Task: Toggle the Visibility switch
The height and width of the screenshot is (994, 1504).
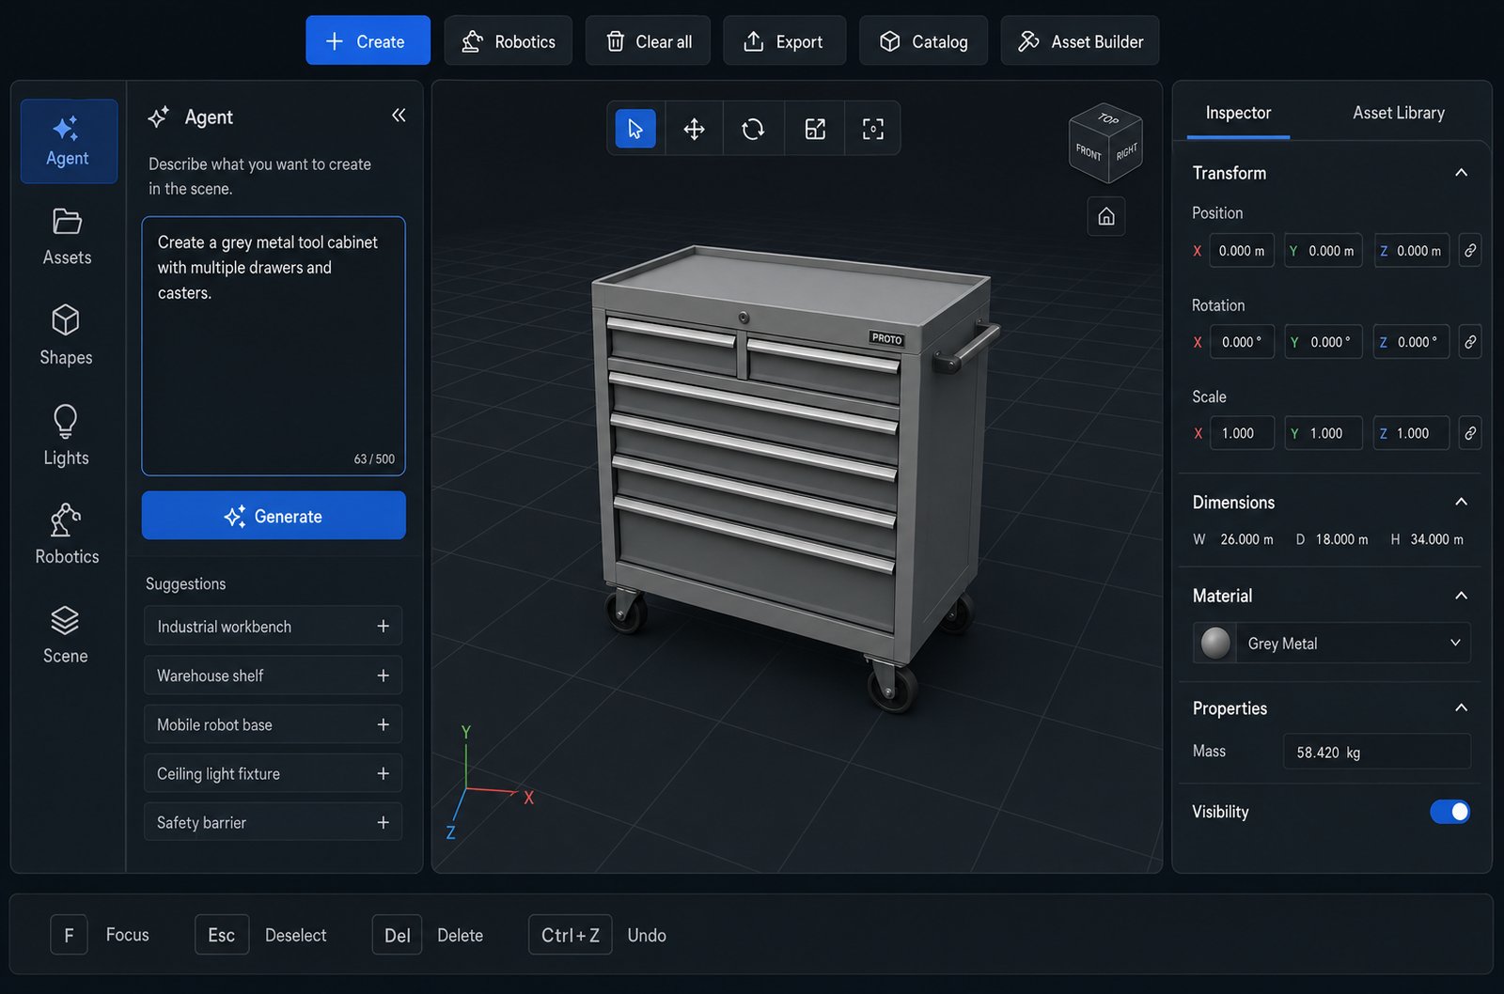Action: (1449, 812)
